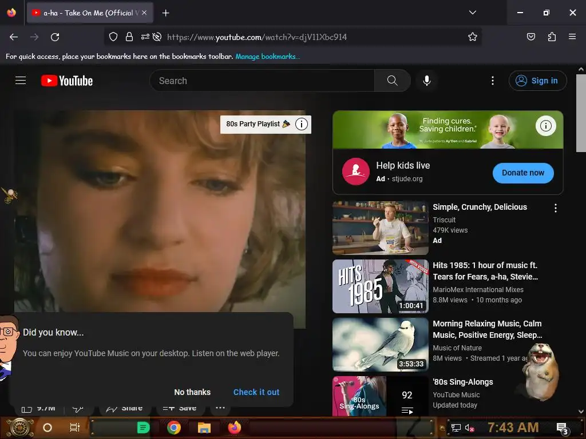586x439 pixels.
Task: Click the Sign in button
Action: click(x=537, y=81)
